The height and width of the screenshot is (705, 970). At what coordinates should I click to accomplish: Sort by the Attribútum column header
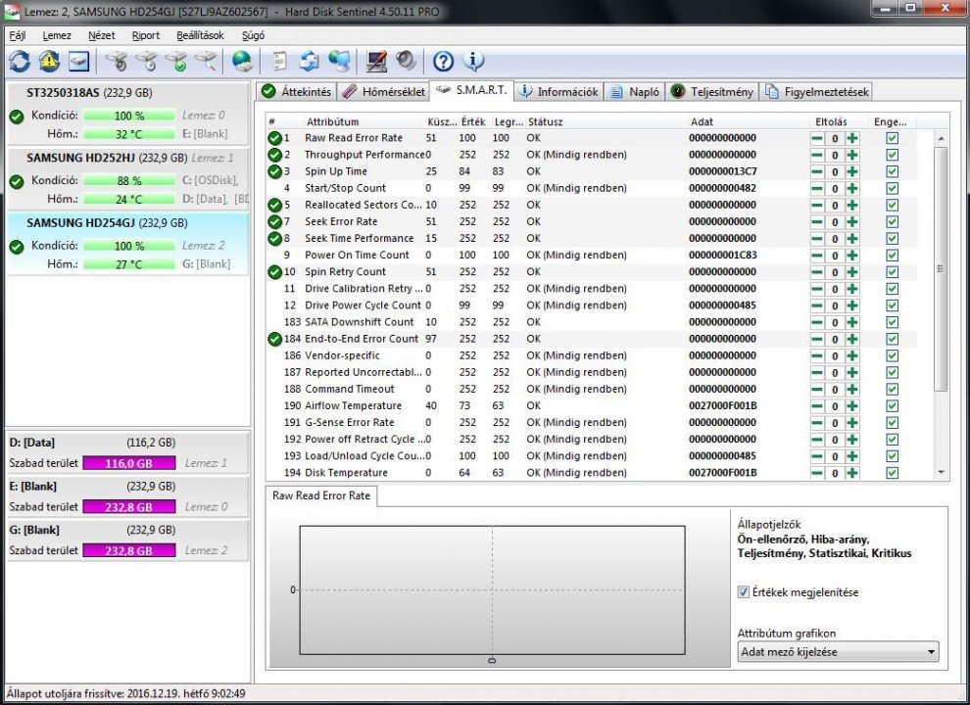pos(332,121)
